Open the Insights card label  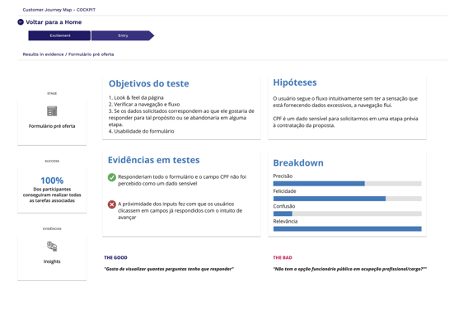(52, 261)
